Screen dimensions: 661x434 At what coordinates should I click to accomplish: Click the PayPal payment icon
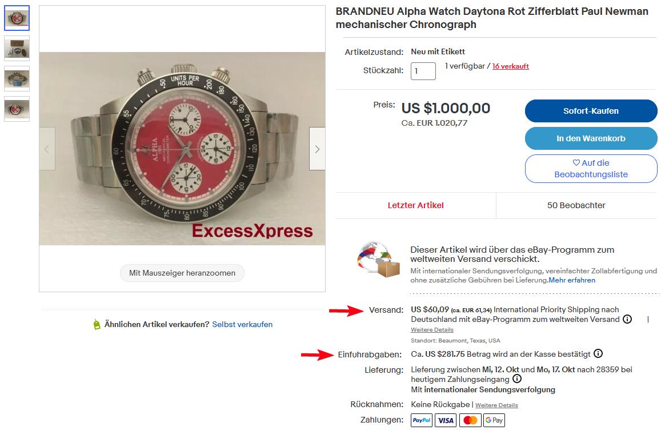tap(422, 420)
